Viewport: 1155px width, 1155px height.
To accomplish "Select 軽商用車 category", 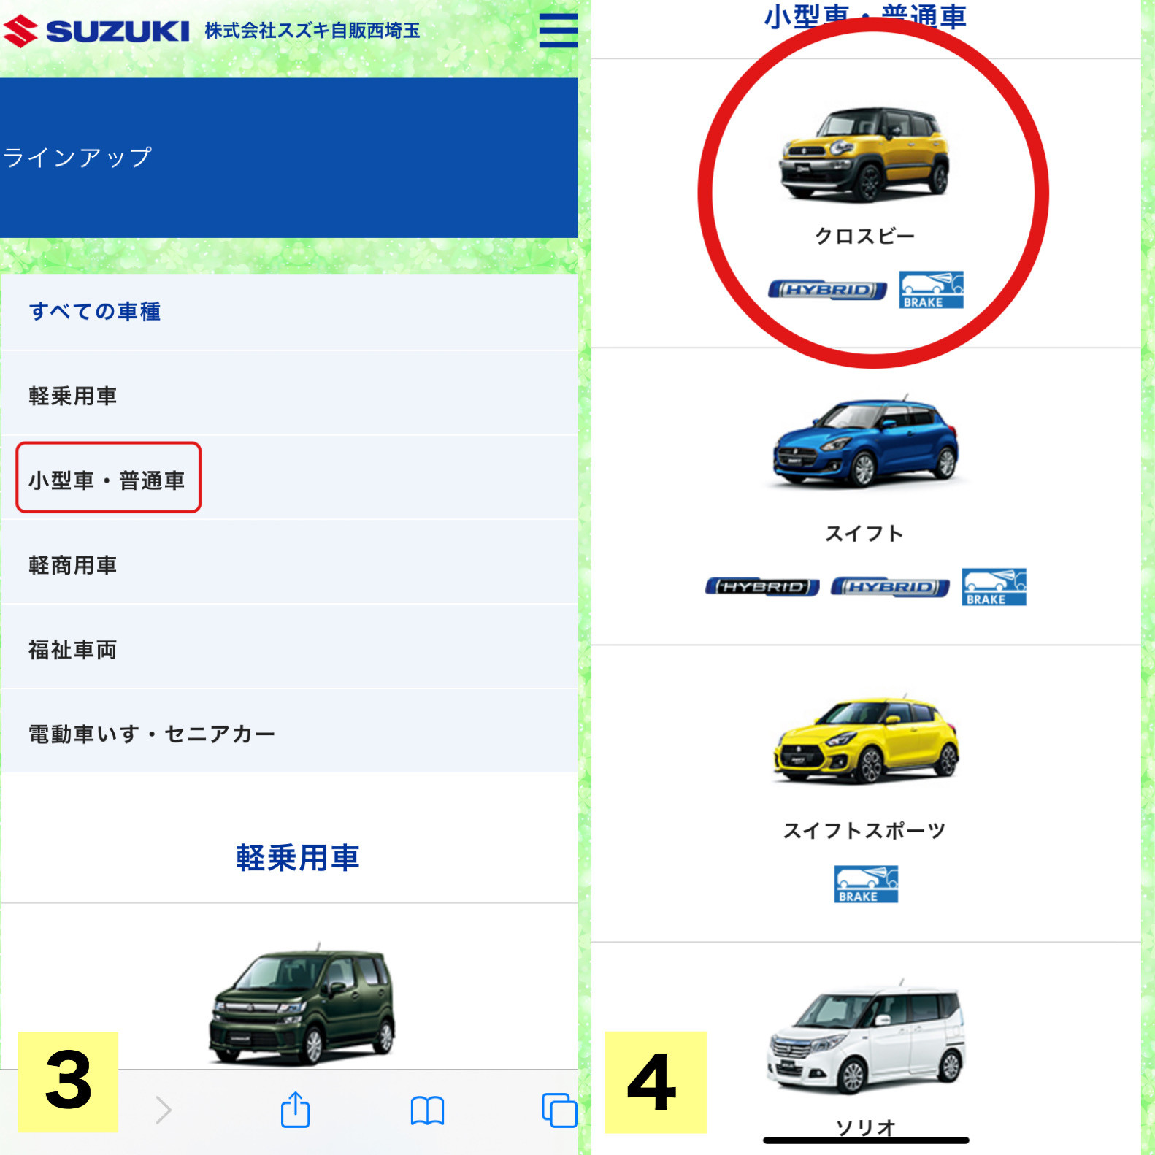I will click(x=289, y=564).
